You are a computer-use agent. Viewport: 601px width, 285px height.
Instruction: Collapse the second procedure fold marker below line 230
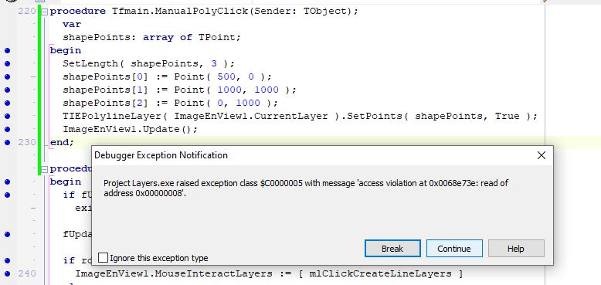(45, 169)
